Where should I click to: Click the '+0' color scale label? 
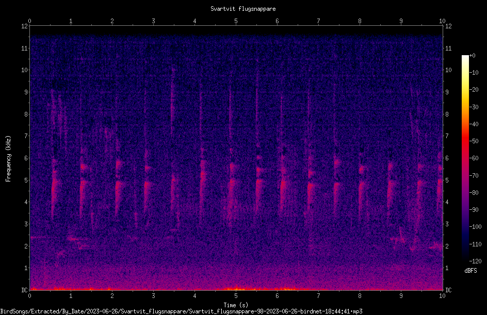click(x=472, y=56)
